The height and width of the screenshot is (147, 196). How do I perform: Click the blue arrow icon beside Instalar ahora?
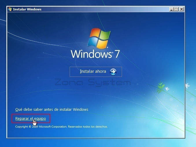click(x=113, y=72)
